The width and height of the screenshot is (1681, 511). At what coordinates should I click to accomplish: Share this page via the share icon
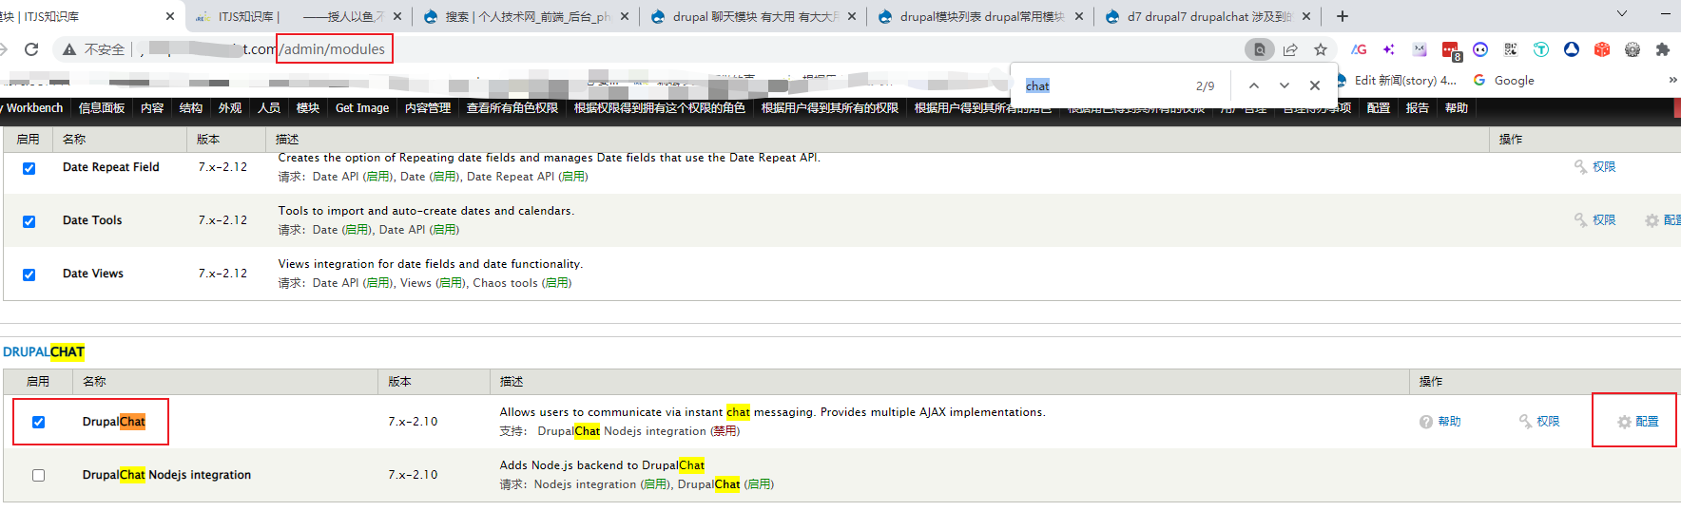[x=1290, y=49]
